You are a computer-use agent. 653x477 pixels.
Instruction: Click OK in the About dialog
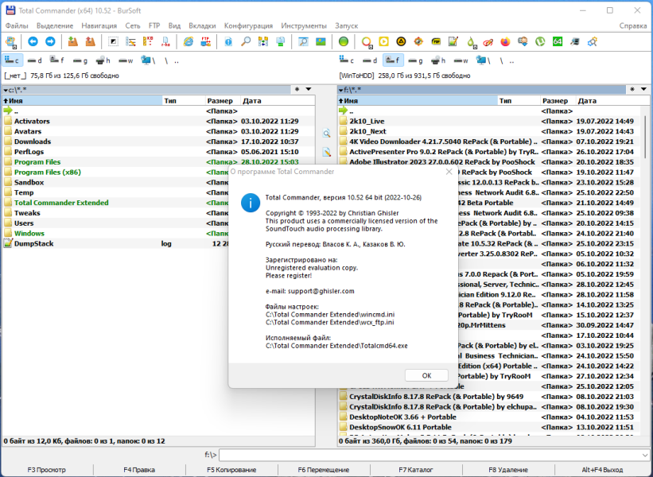point(426,375)
